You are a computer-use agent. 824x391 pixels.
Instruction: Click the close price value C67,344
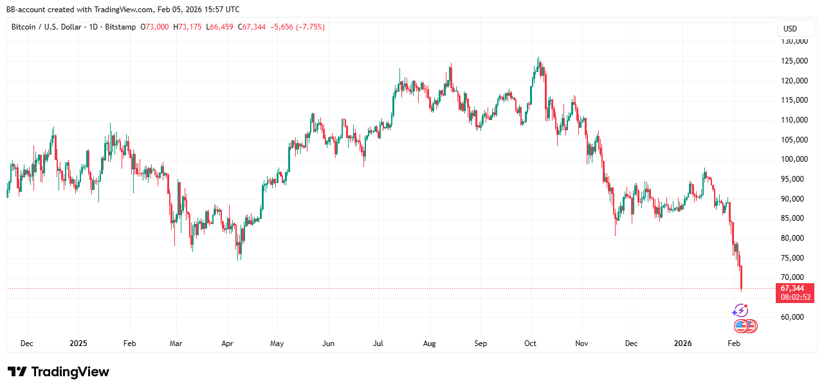pyautogui.click(x=252, y=27)
